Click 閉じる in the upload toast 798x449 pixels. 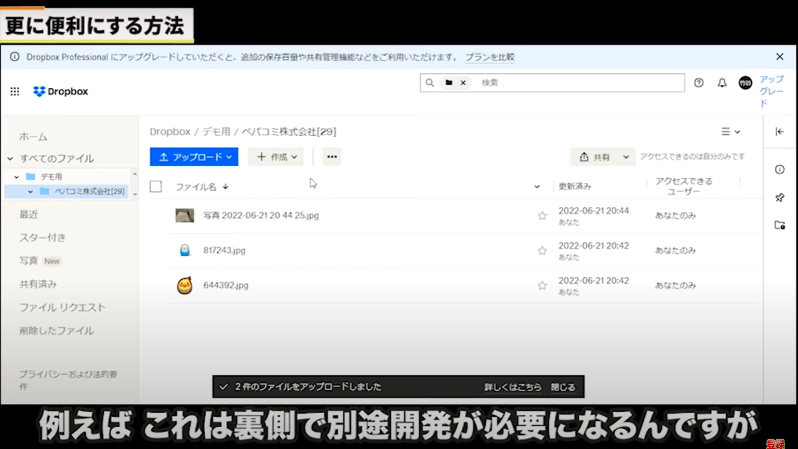click(563, 387)
